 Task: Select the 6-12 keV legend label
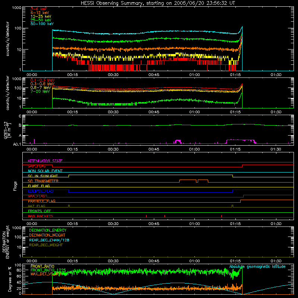(40, 13)
